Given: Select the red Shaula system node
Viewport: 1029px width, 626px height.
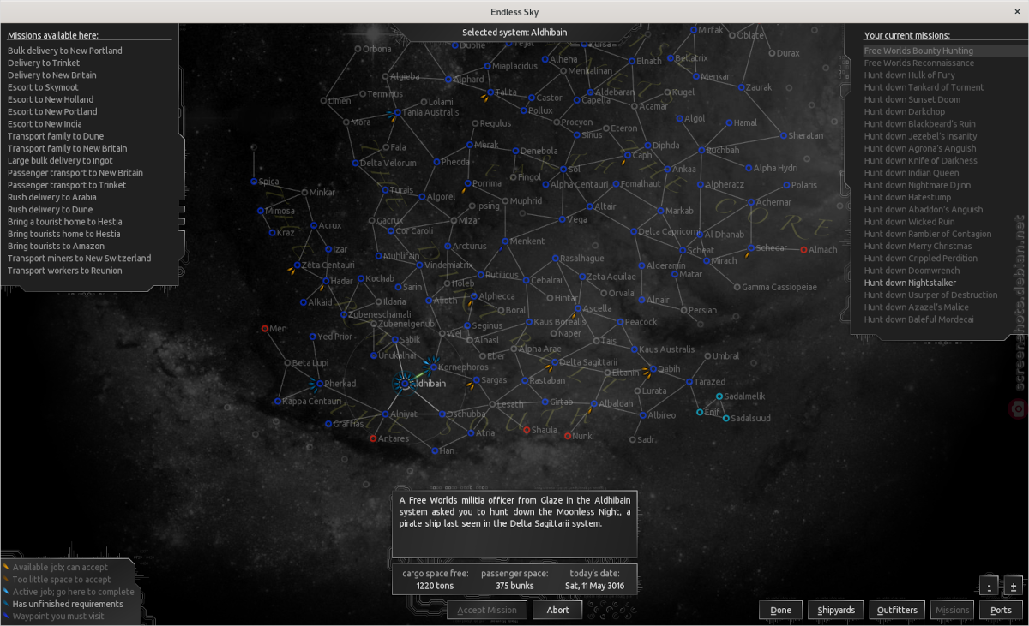Looking at the screenshot, I should pyautogui.click(x=527, y=430).
